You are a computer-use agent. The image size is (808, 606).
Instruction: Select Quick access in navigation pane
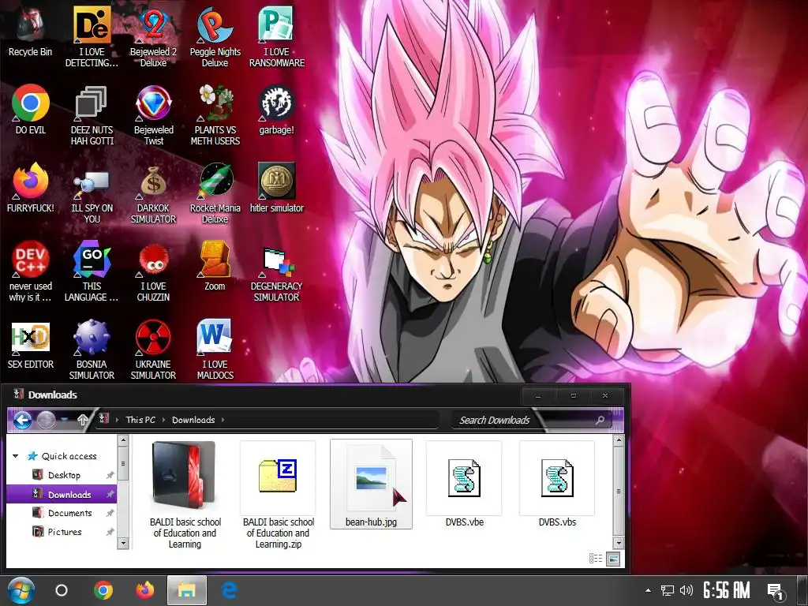click(x=69, y=456)
